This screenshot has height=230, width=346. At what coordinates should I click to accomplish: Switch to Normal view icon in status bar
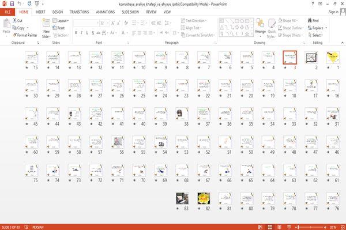(261, 227)
